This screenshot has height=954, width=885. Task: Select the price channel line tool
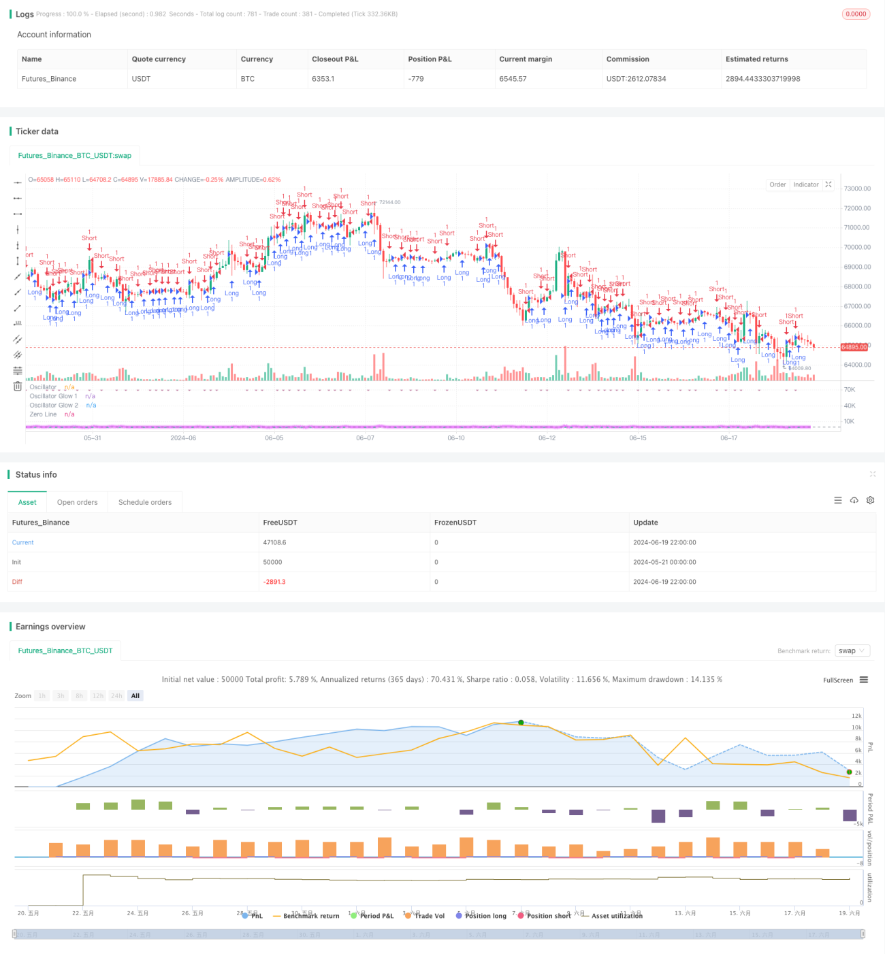pyautogui.click(x=18, y=339)
